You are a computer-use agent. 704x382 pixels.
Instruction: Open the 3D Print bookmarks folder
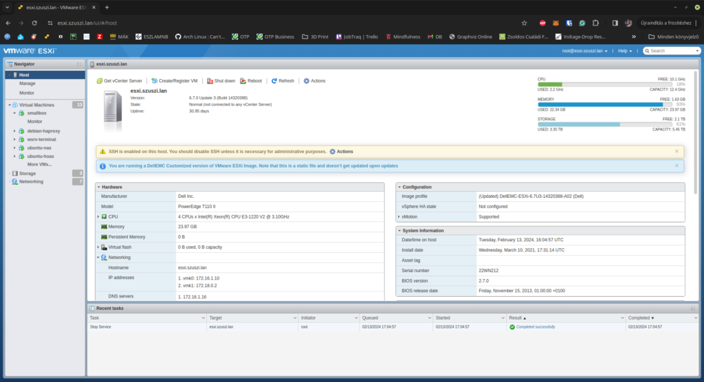point(315,37)
